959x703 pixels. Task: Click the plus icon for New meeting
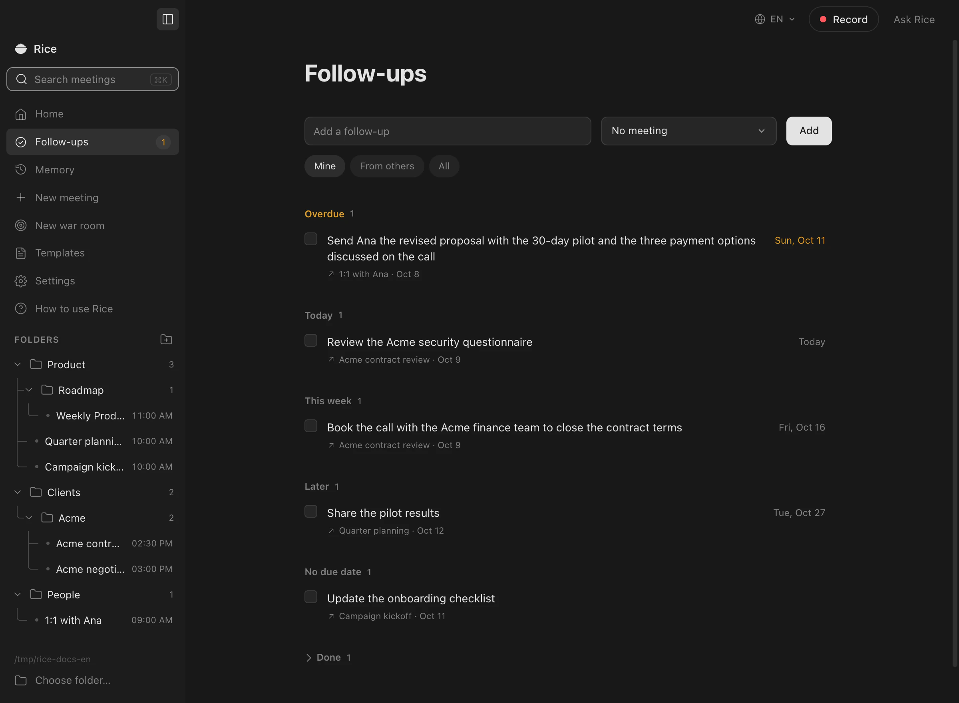pos(21,197)
